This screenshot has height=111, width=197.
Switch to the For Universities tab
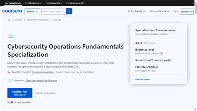(54, 3)
